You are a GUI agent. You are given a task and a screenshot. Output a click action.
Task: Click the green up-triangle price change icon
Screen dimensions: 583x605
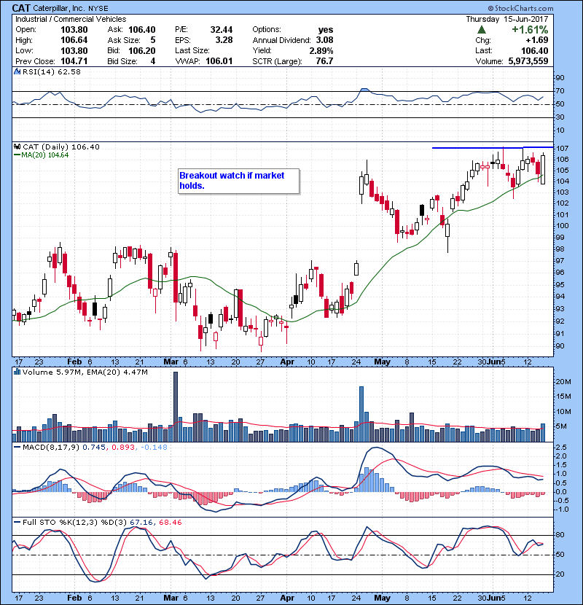[x=481, y=30]
